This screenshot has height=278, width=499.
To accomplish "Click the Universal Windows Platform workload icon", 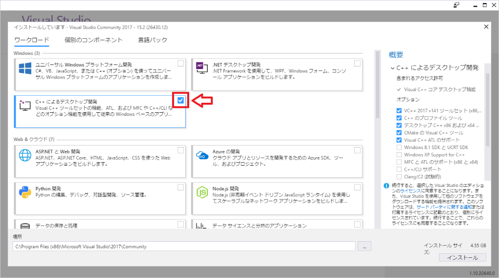I will pyautogui.click(x=25, y=68).
